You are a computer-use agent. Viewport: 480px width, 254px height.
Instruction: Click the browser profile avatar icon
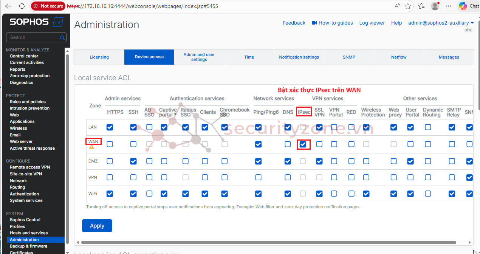click(435, 6)
